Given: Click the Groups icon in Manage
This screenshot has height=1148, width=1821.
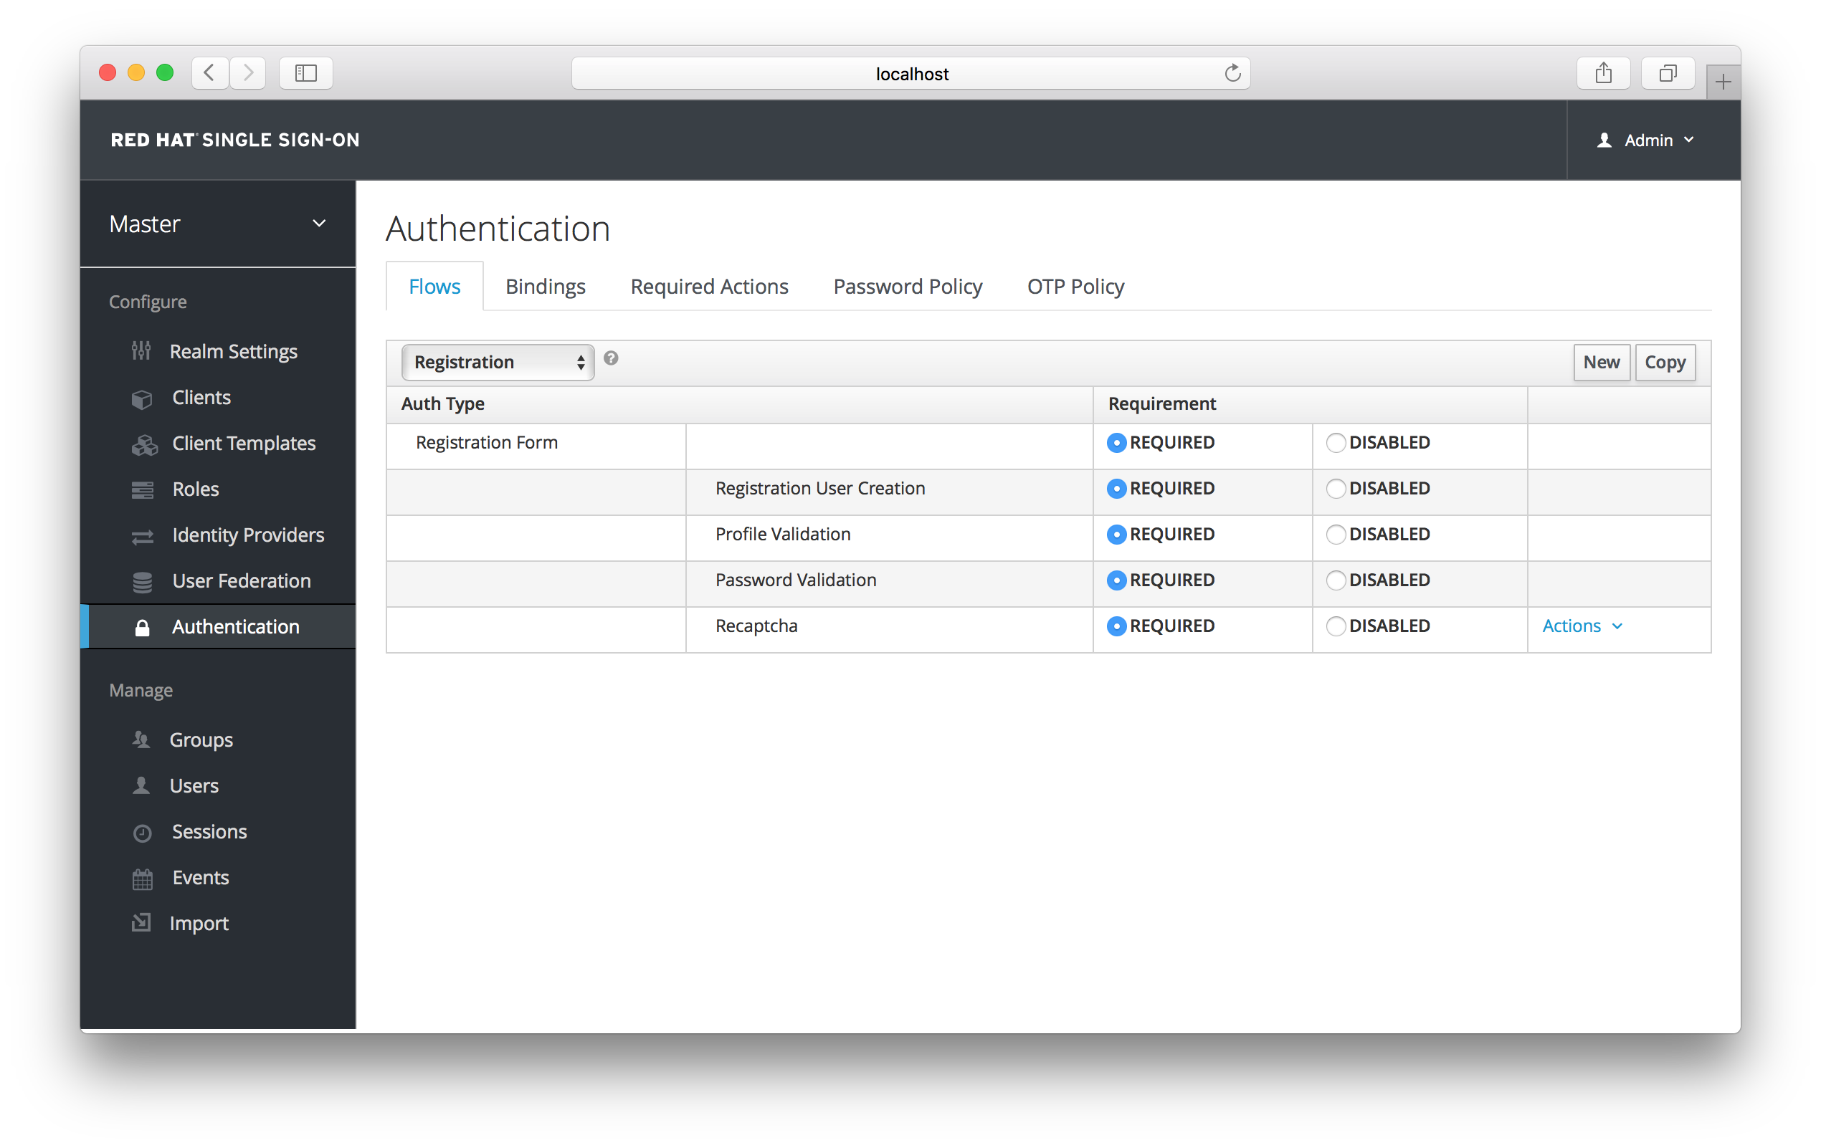Looking at the screenshot, I should [x=141, y=740].
